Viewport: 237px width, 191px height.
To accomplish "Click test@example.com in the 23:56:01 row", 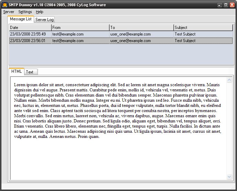I will [68, 41].
